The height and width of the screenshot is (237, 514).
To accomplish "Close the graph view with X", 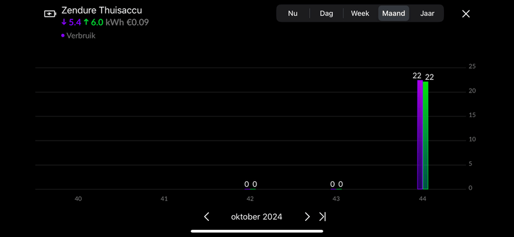I will pos(466,13).
